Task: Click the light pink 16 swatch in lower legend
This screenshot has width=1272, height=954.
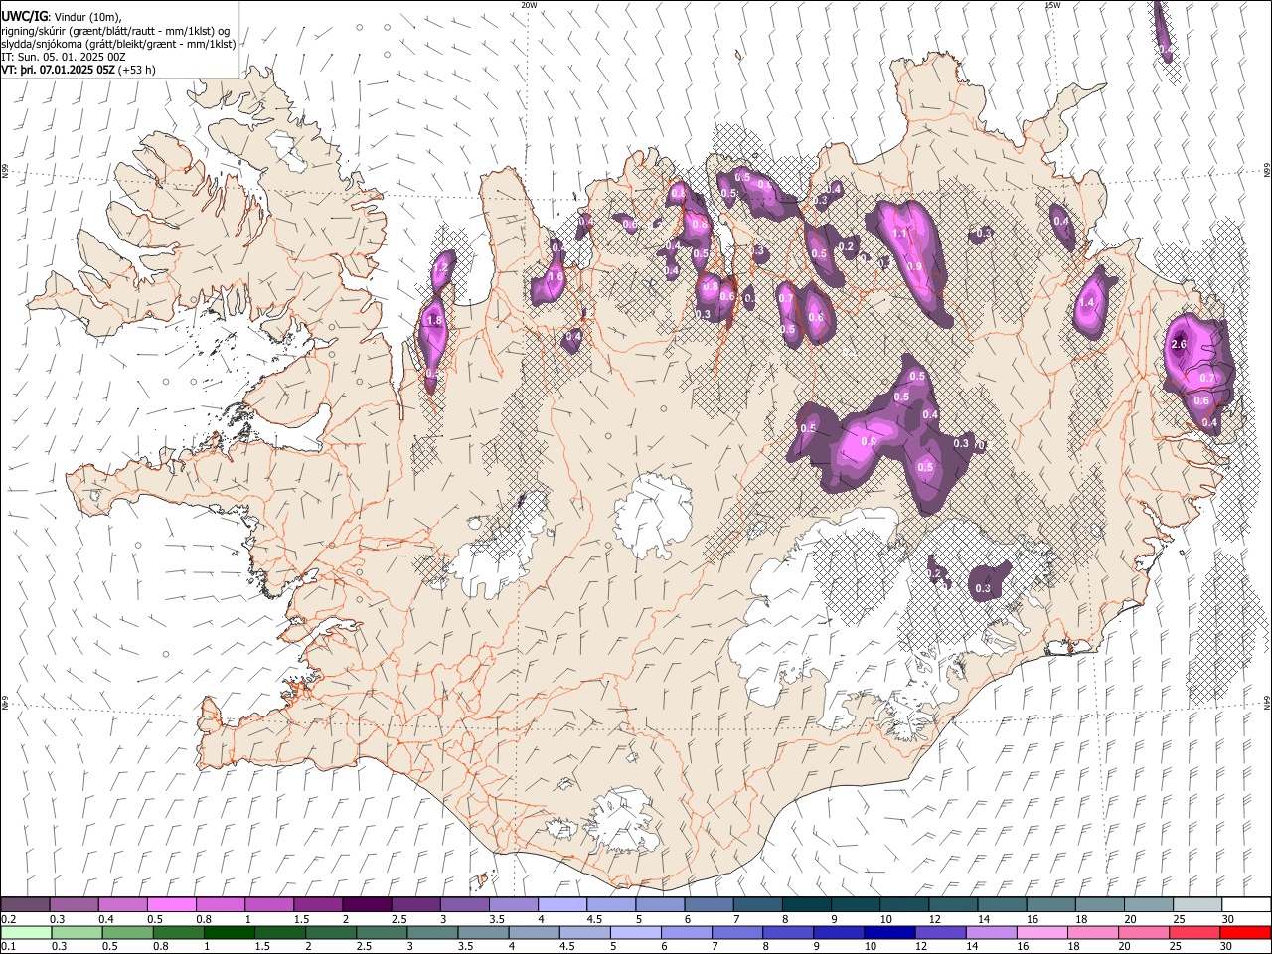Action: [x=1042, y=932]
